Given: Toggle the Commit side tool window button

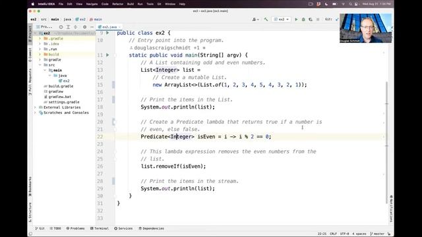Looking at the screenshot, I should [x=30, y=55].
